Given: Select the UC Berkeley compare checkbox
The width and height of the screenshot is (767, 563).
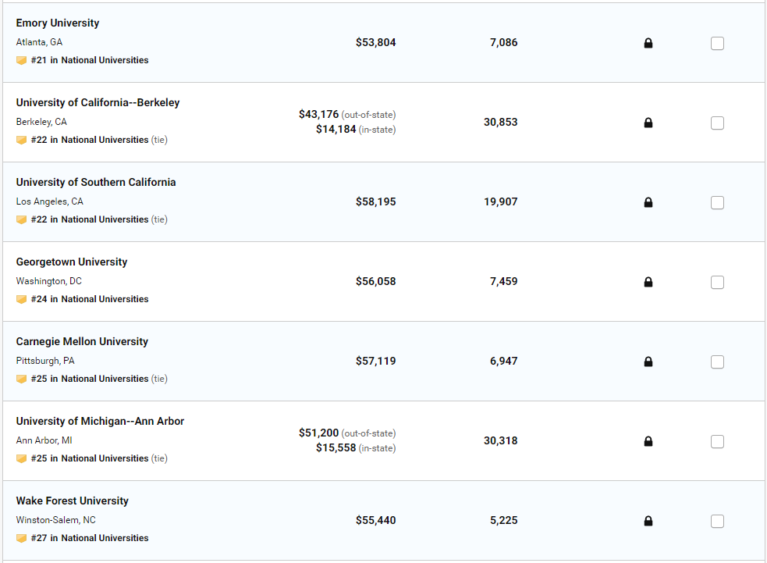Looking at the screenshot, I should tap(717, 123).
